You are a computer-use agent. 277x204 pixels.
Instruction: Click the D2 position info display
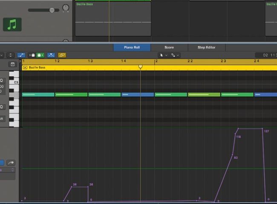(x=266, y=55)
